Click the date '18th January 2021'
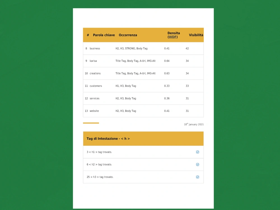 click(194, 124)
